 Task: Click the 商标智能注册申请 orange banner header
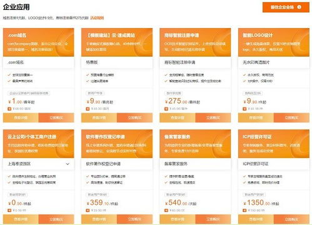tap(195, 42)
